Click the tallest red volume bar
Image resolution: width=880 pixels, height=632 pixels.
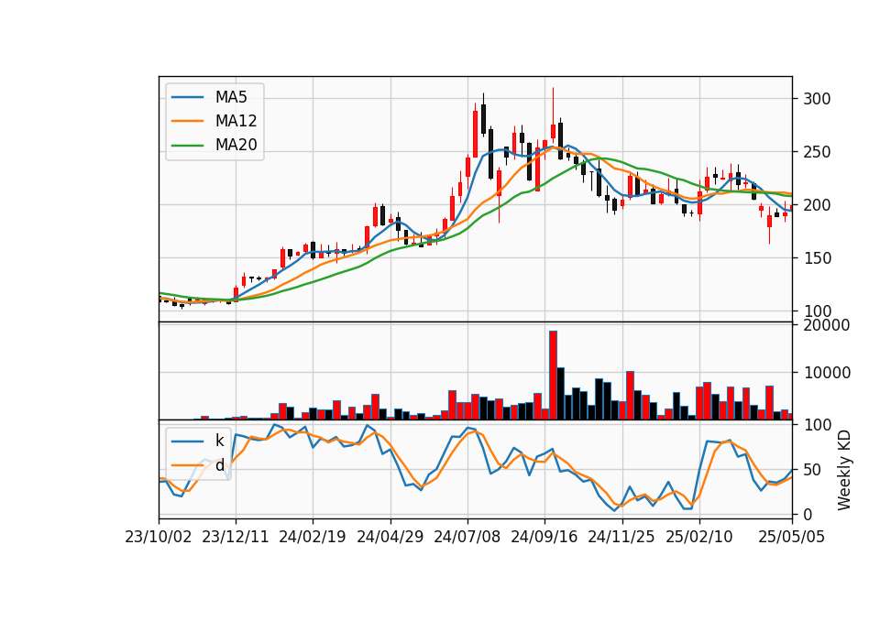[553, 376]
